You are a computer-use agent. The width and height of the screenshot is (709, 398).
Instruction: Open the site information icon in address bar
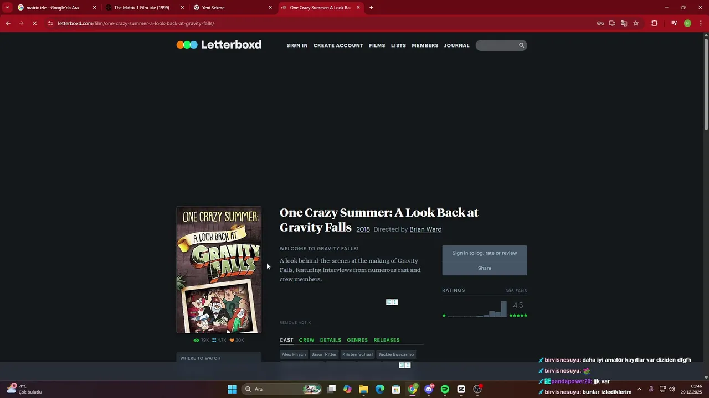[x=50, y=23]
